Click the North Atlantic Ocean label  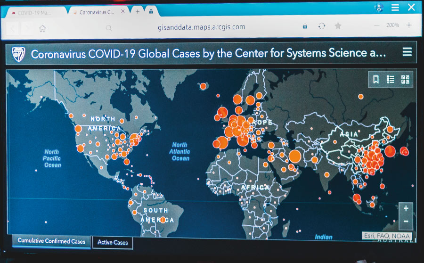coord(179,151)
